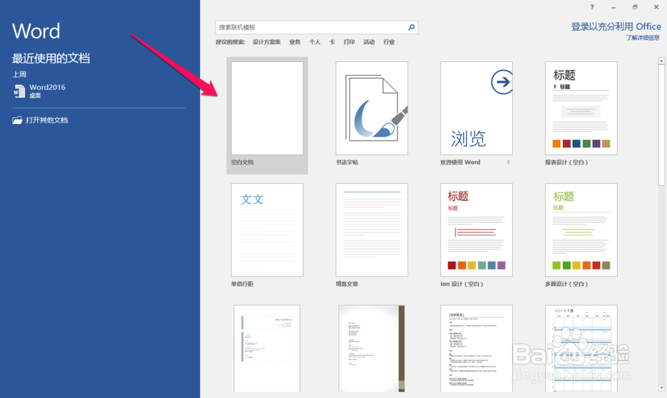The height and width of the screenshot is (398, 667).
Task: Click the Word2016 document icon
Action: (19, 91)
